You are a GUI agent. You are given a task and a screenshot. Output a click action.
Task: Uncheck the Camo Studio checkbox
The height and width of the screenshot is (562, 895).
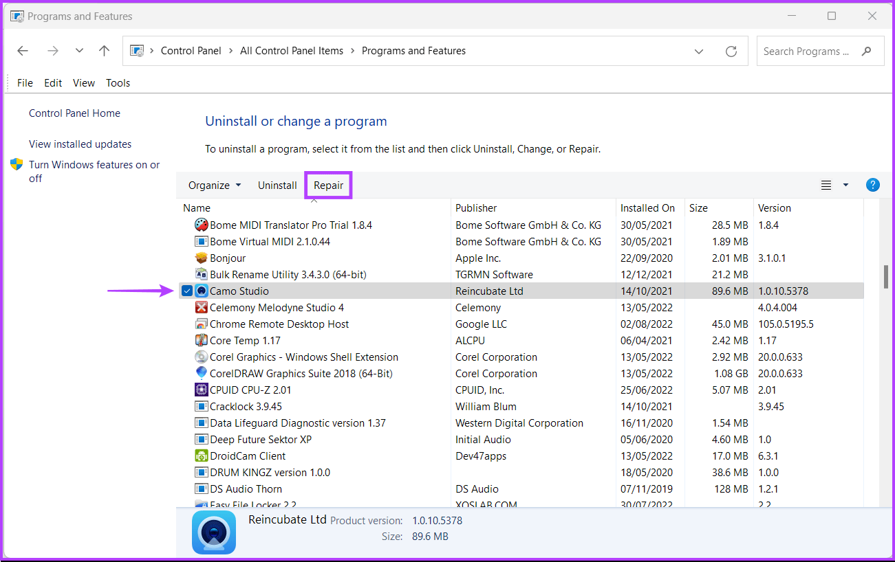coord(187,291)
